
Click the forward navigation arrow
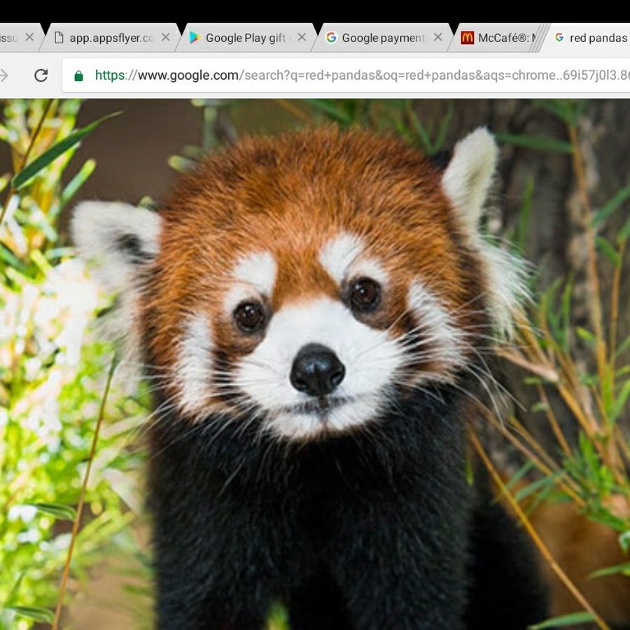pyautogui.click(x=4, y=76)
